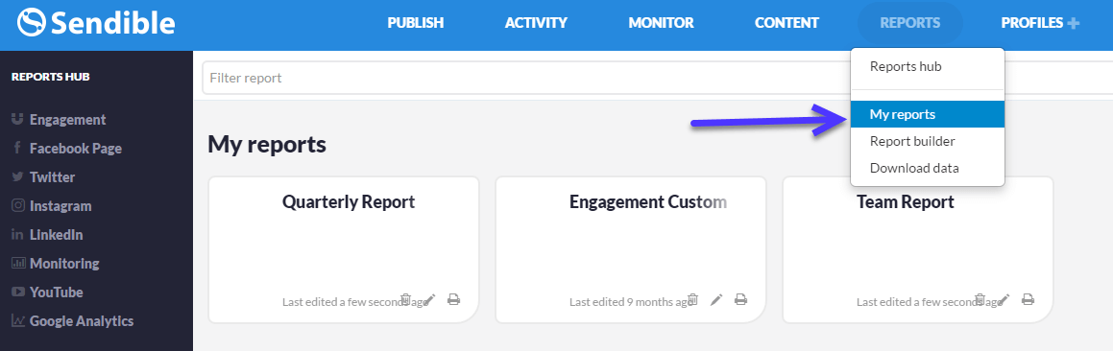The image size is (1113, 351).
Task: Edit the Team Report with pencil icon
Action: [x=1004, y=300]
